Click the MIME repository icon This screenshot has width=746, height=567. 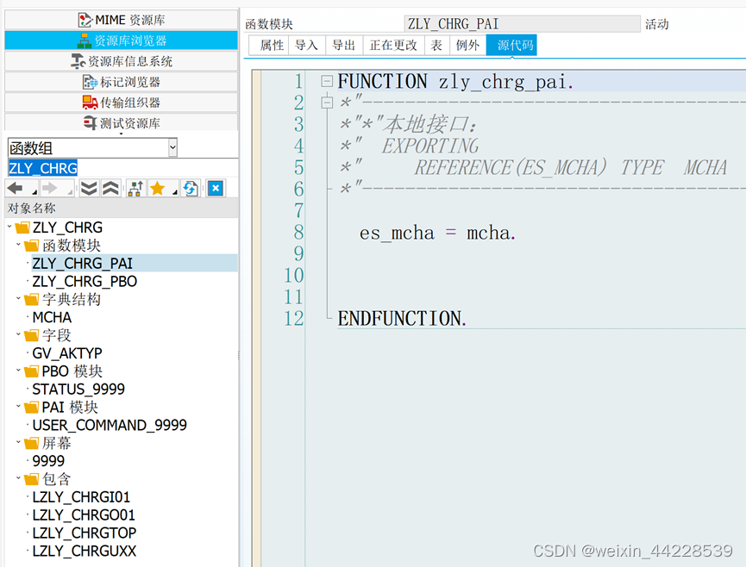click(x=85, y=20)
